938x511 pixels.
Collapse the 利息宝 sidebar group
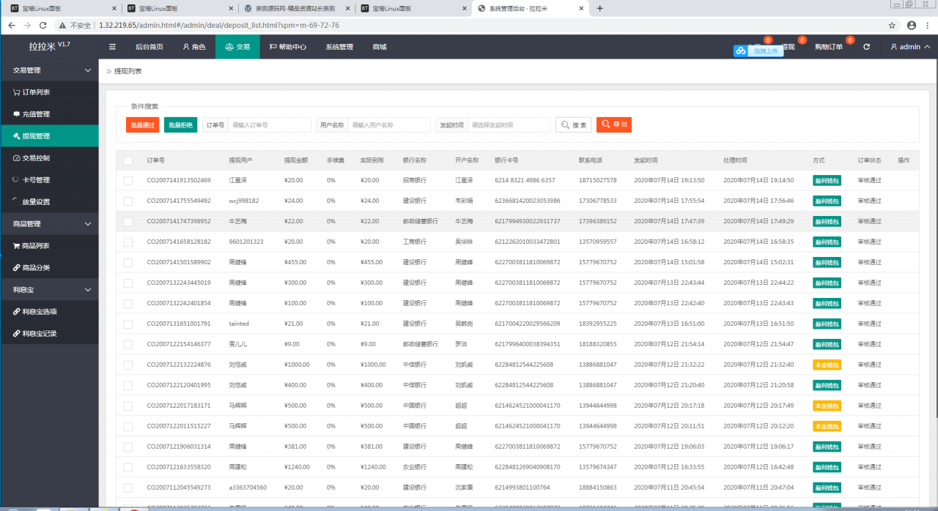[x=49, y=290]
